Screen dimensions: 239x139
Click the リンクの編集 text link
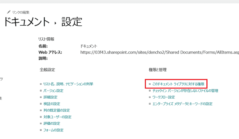point(21,12)
